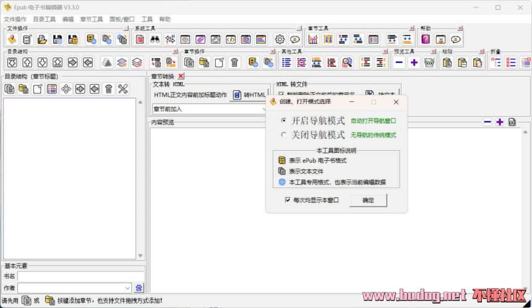Click the move-to-bottom arrow in 目录结构 toolbar
Screen dimensions: 532x308
[58, 62]
